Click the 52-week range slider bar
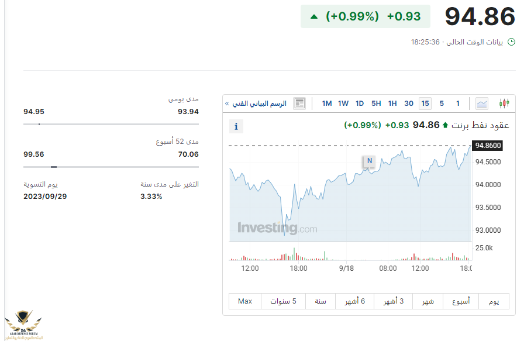Image resolution: width=517 pixels, height=341 pixels. pos(111,167)
